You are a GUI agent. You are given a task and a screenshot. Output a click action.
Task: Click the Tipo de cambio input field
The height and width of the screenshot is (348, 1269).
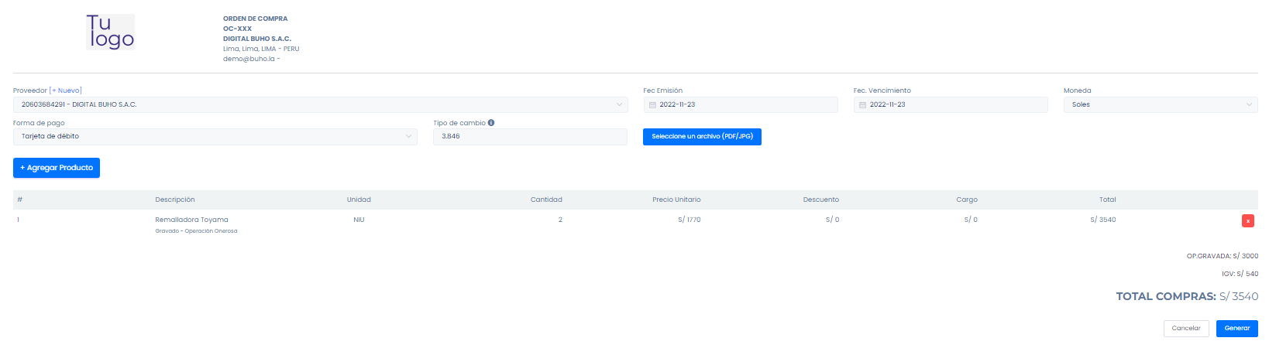click(x=530, y=137)
